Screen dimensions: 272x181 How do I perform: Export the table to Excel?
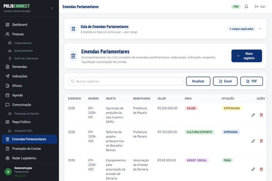tap(225, 81)
